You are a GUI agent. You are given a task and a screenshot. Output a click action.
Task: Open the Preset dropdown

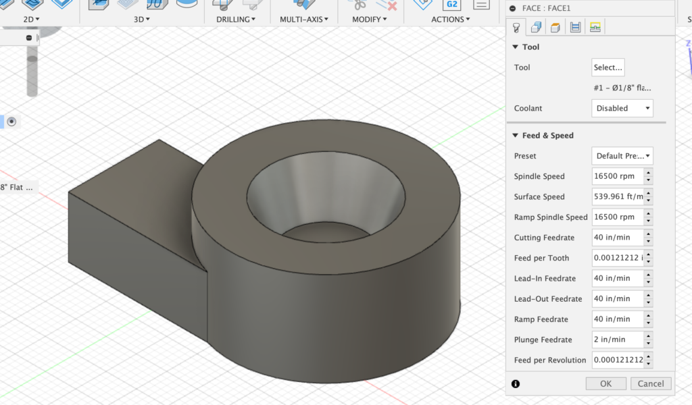coord(622,156)
